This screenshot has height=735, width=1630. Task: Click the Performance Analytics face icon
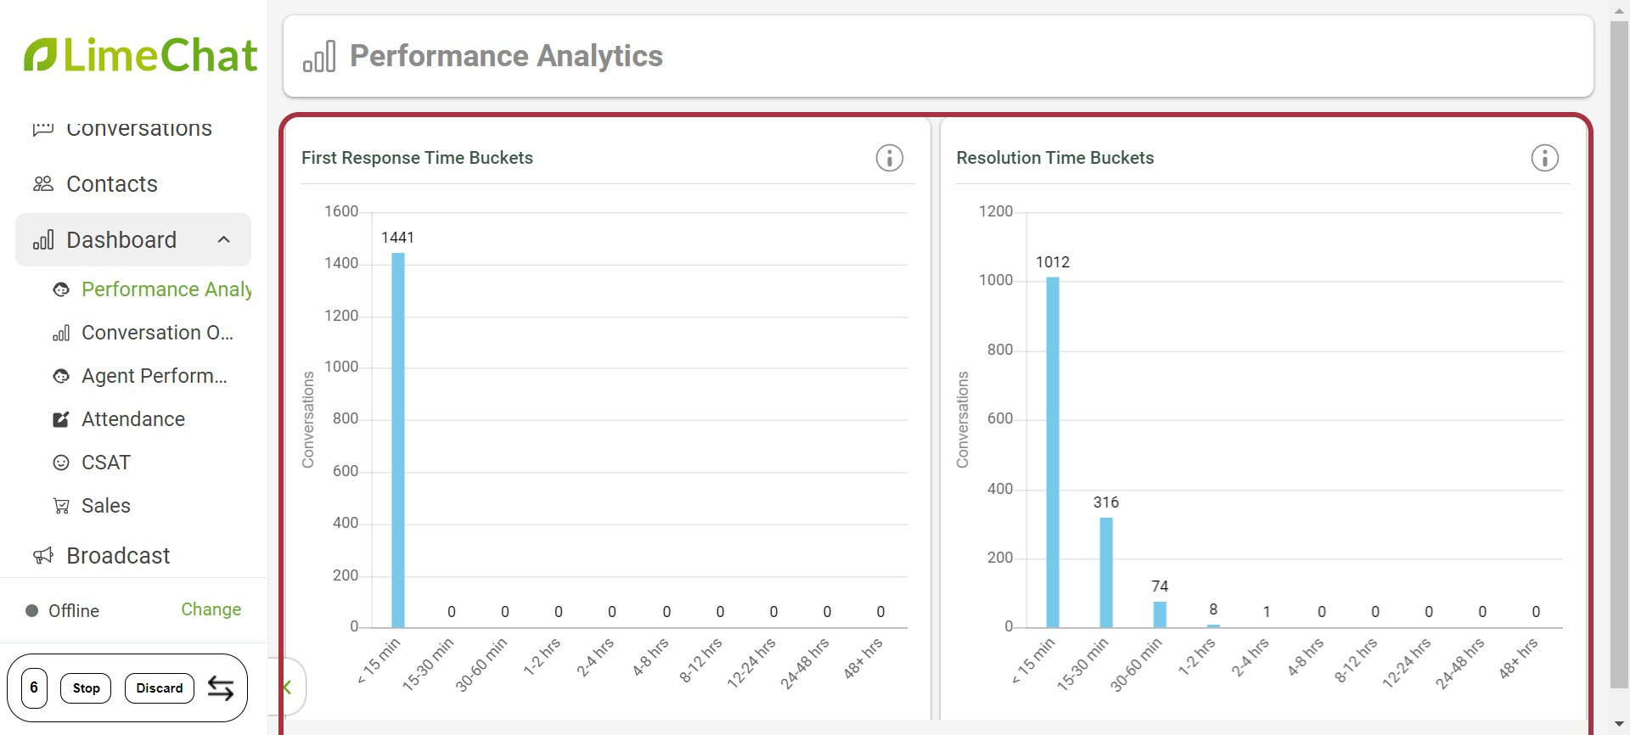pyautogui.click(x=61, y=290)
